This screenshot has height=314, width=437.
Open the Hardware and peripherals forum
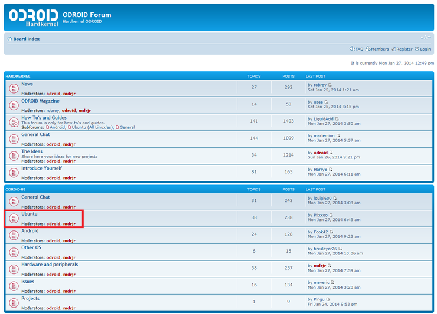[x=50, y=265]
